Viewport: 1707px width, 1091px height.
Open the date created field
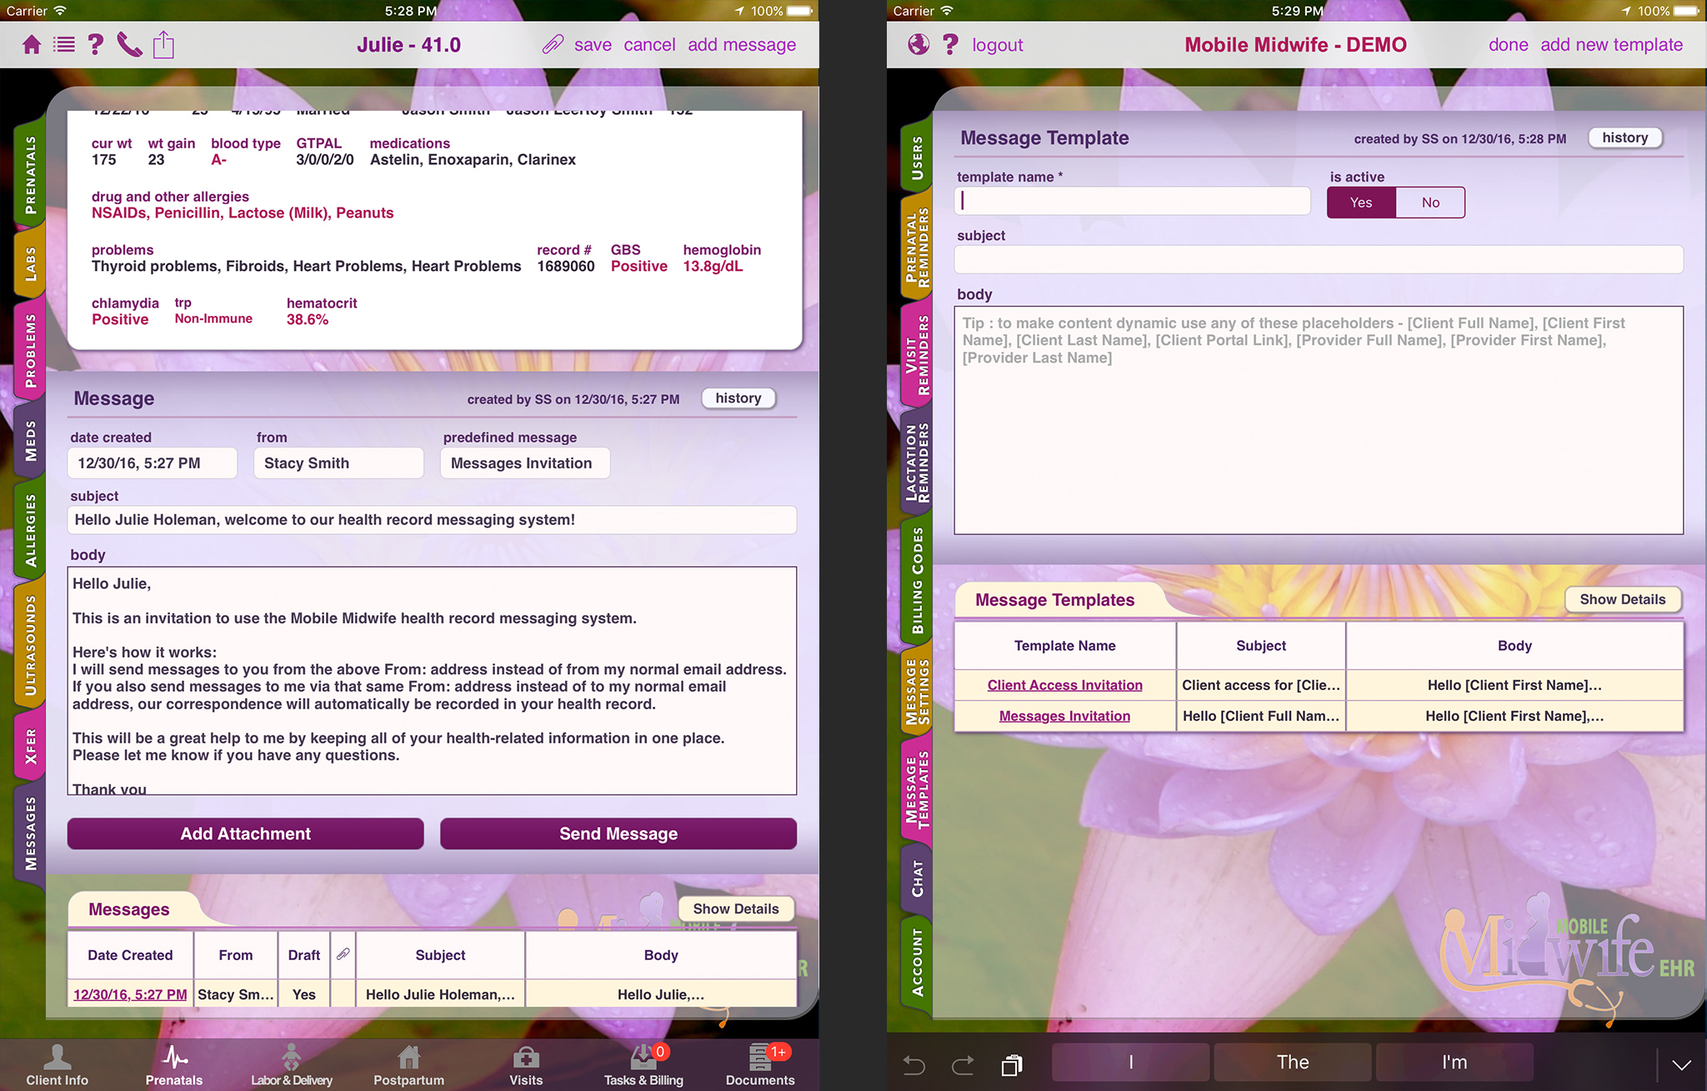(152, 463)
